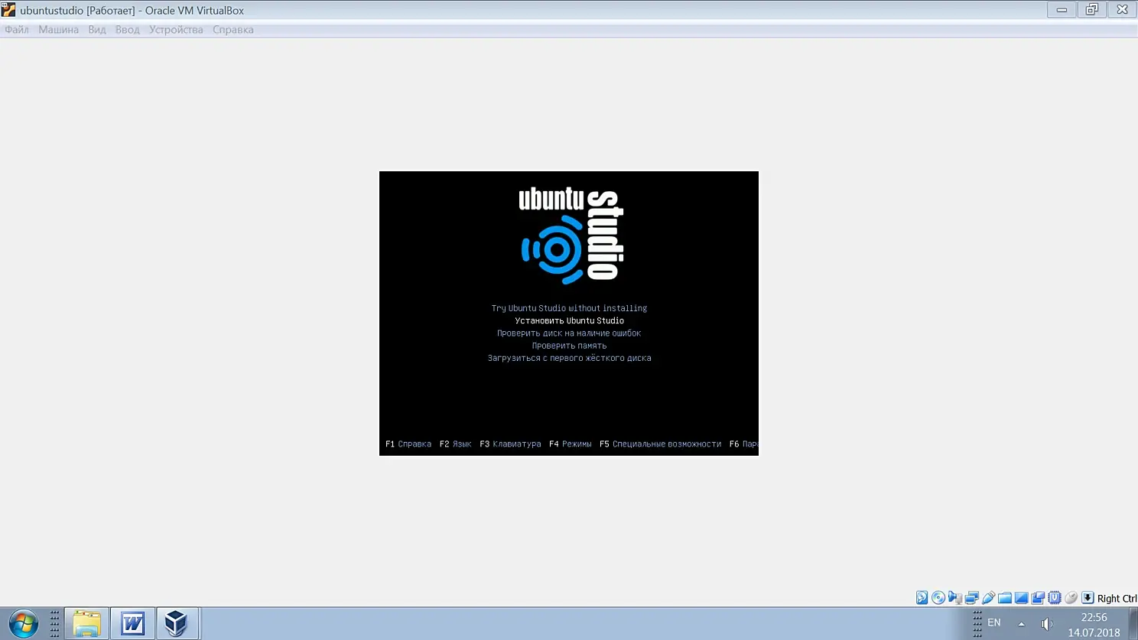The image size is (1138, 640).
Task: Open the network adapters status icon
Action: [x=972, y=598]
